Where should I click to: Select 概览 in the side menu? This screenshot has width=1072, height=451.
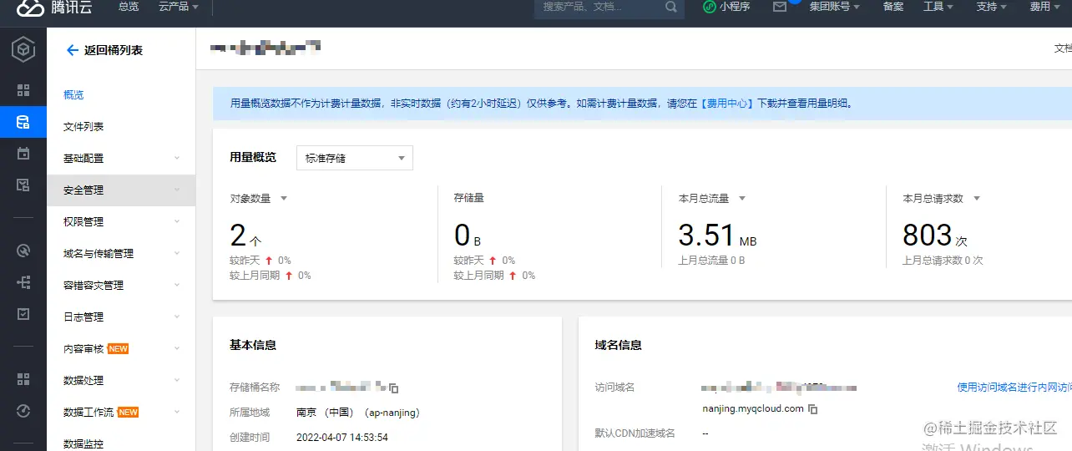[73, 94]
